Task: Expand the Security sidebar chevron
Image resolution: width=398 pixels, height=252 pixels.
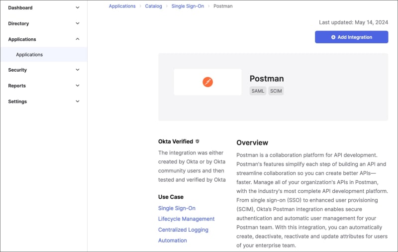Action: pyautogui.click(x=78, y=70)
